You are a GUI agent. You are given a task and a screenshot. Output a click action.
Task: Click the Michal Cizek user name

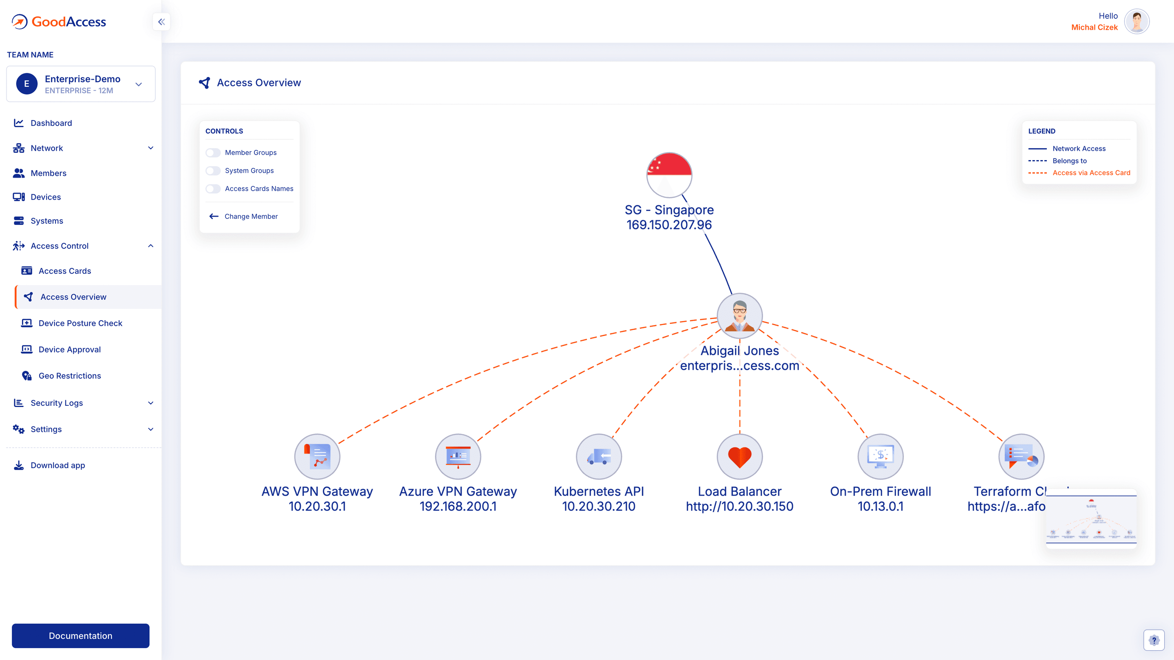[x=1094, y=27]
